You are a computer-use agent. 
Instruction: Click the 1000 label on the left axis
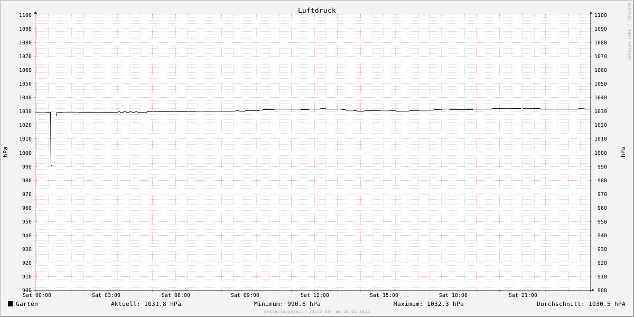coord(25,153)
